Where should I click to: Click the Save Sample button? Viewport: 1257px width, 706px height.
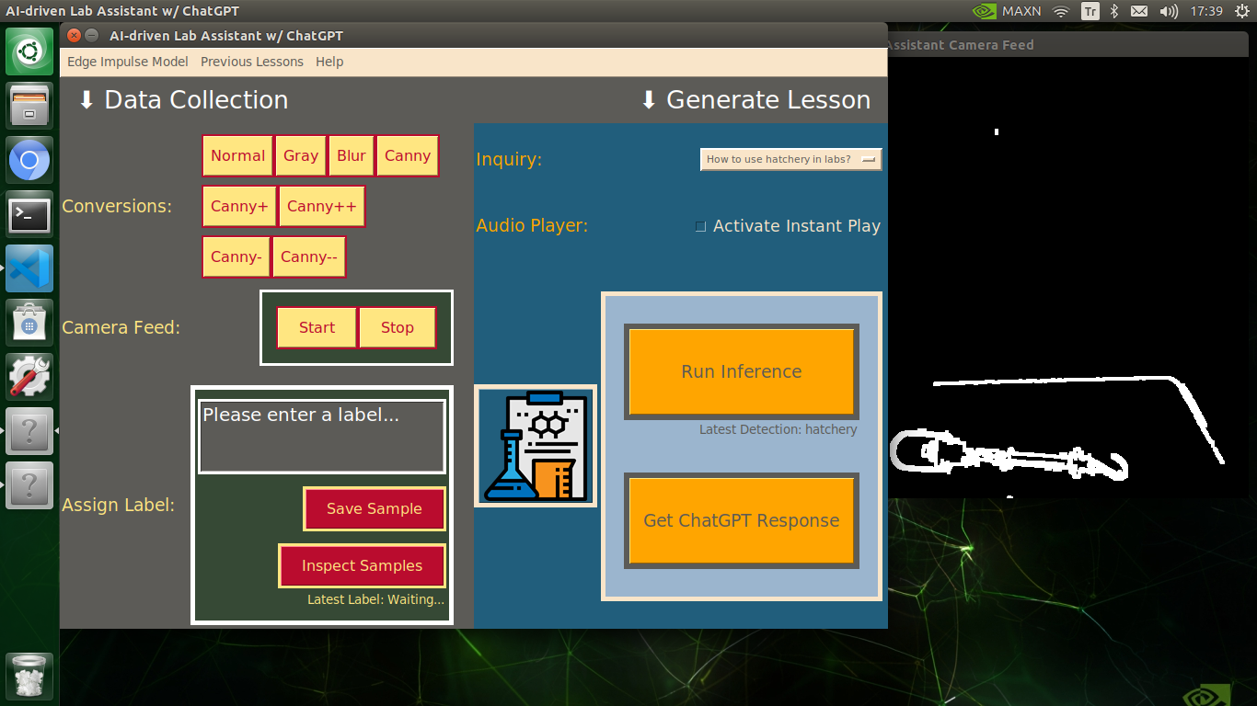[x=375, y=508]
